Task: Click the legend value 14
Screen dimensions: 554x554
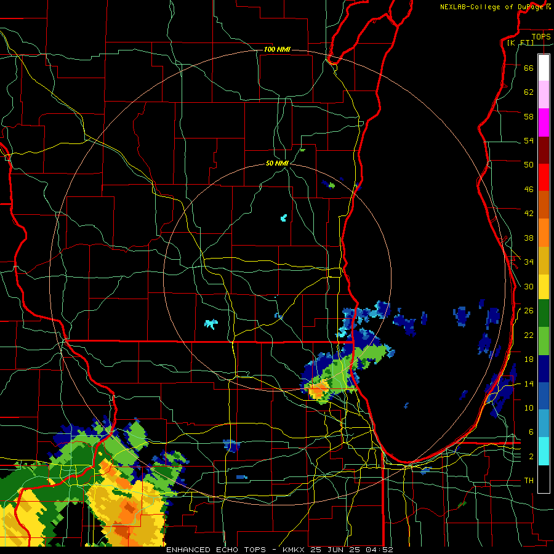Action: point(529,383)
